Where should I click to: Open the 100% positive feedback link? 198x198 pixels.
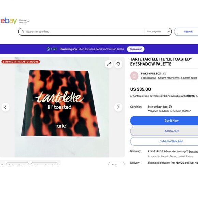pyautogui.click(x=148, y=78)
